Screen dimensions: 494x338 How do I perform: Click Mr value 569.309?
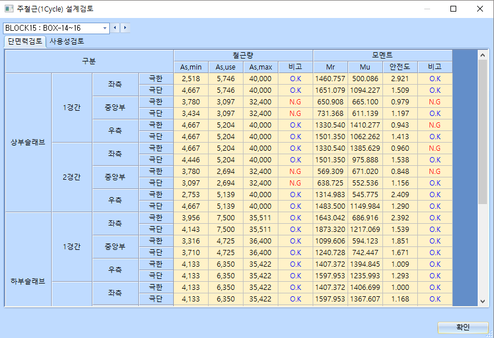coord(331,172)
